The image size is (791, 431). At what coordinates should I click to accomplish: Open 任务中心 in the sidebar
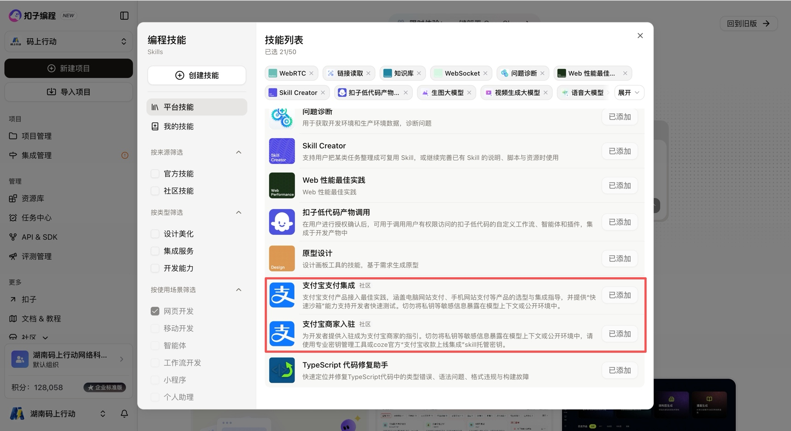point(36,218)
